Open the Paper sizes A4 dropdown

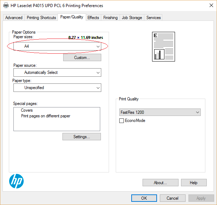pyautogui.click(x=57, y=47)
